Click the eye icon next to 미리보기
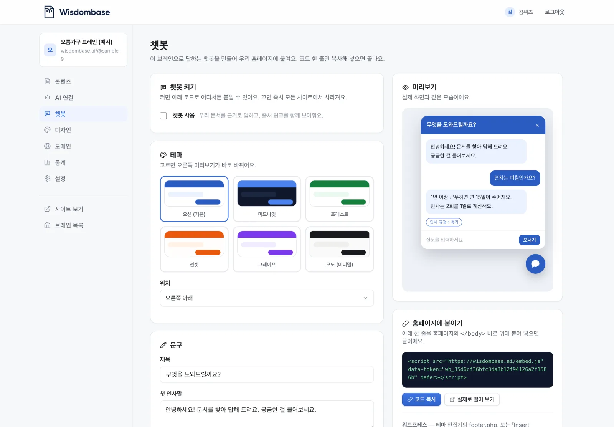Viewport: 614px width, 427px height. pyautogui.click(x=405, y=87)
